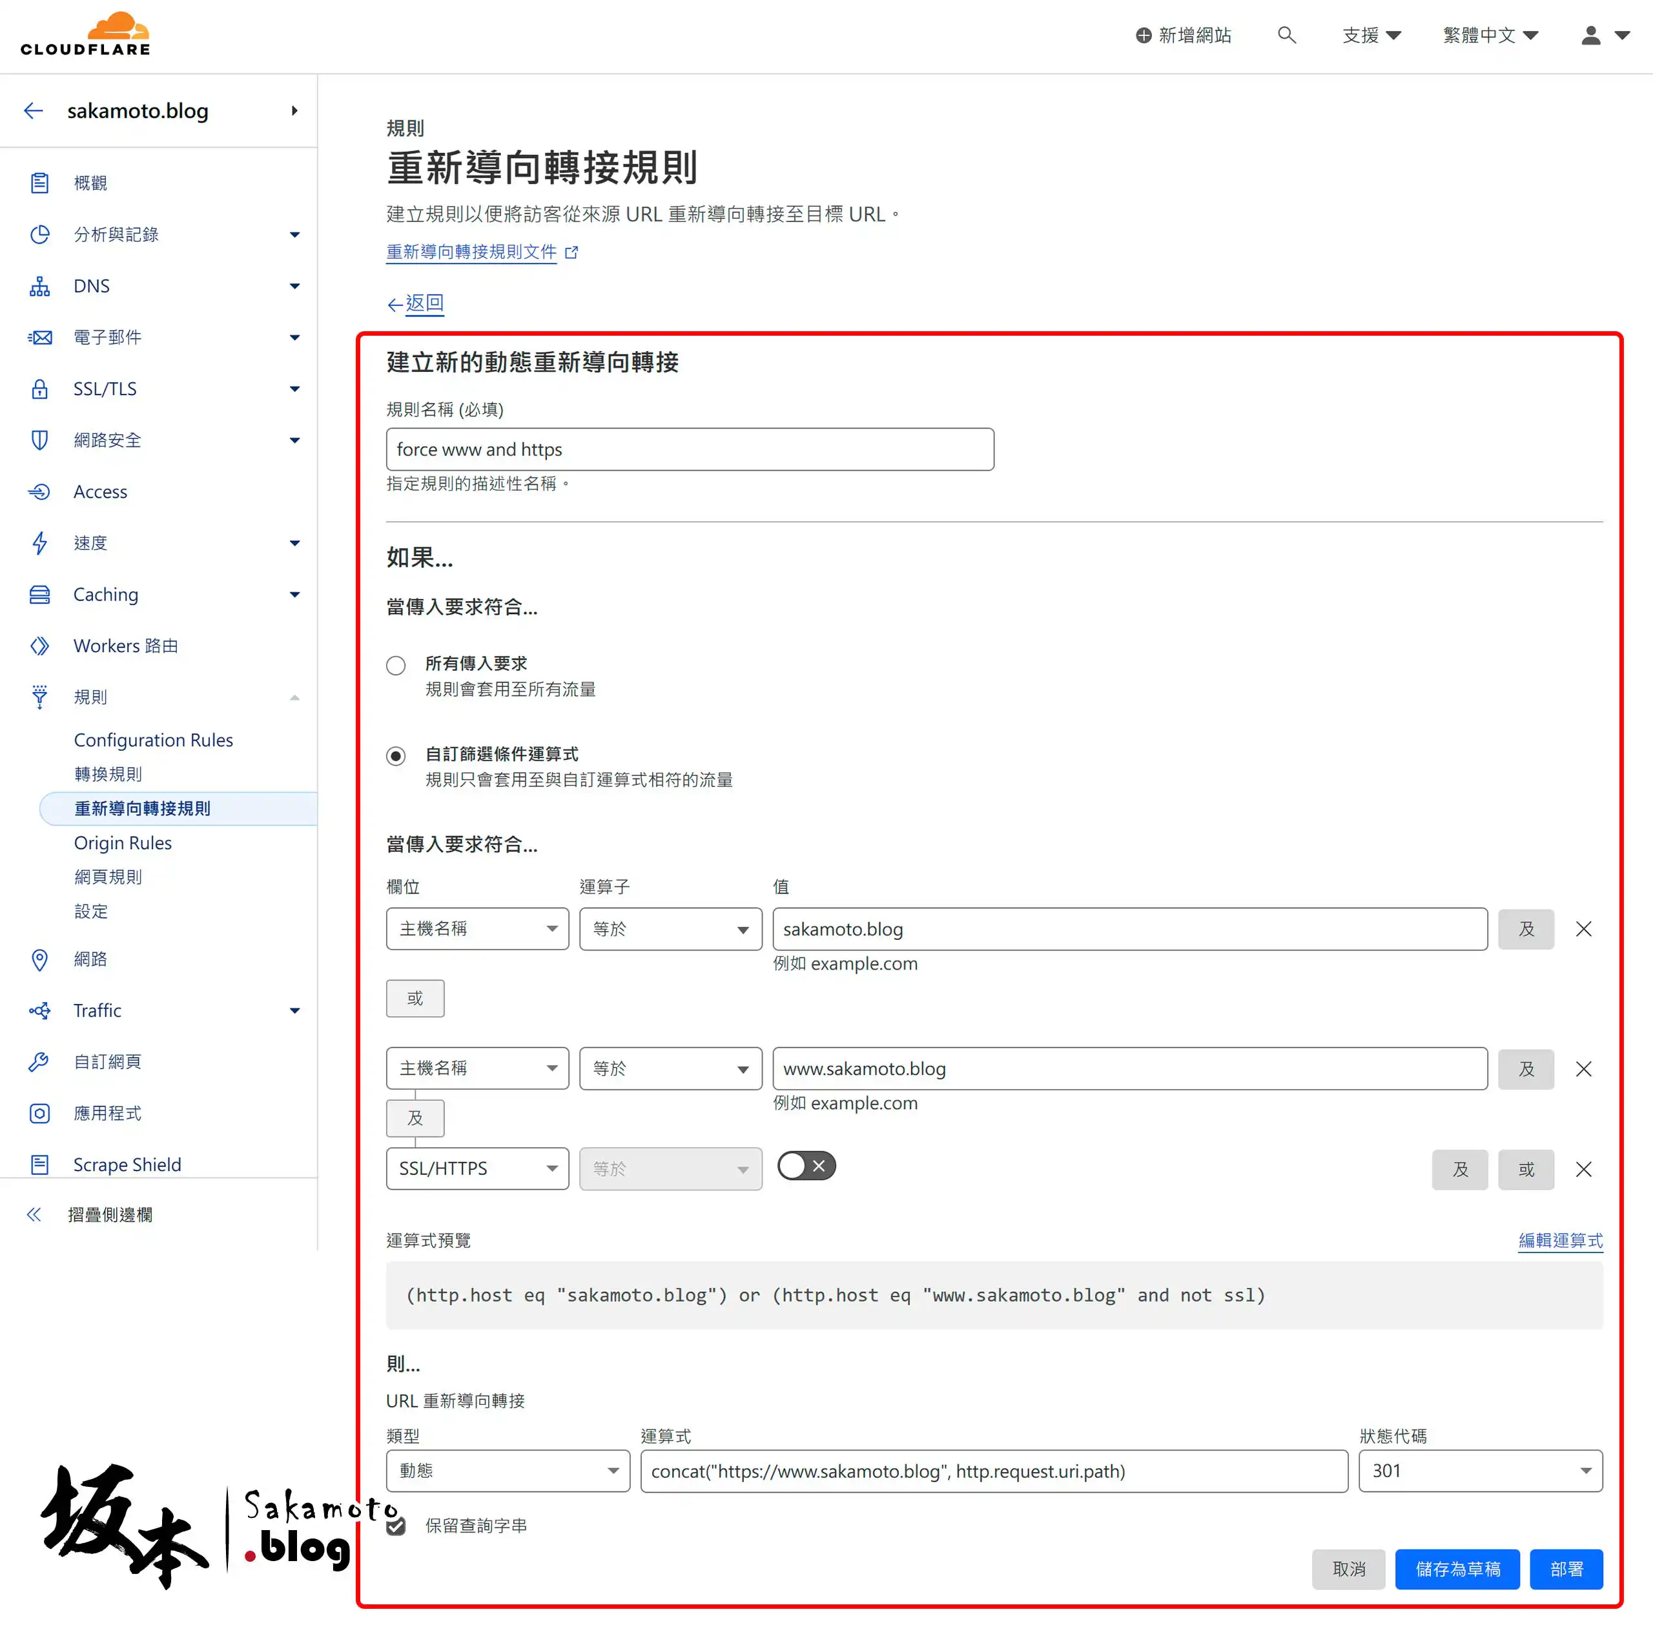This screenshot has width=1653, height=1625.
Task: Open the 重新導向轉接規則文件 link
Action: (471, 252)
